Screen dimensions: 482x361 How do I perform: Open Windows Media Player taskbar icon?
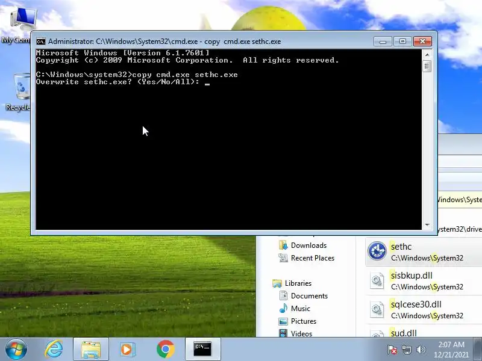[x=127, y=349]
